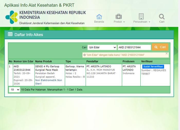The width and height of the screenshot is (180, 130).
Task: Click the circled x icon in search alert
Action: (x=85, y=55)
